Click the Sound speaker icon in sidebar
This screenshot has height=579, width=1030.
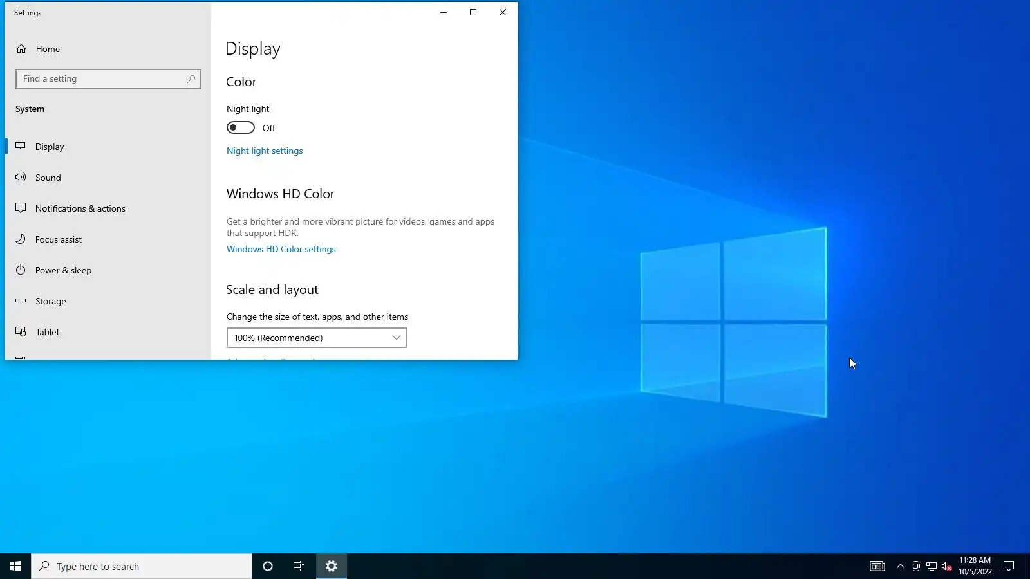(21, 177)
